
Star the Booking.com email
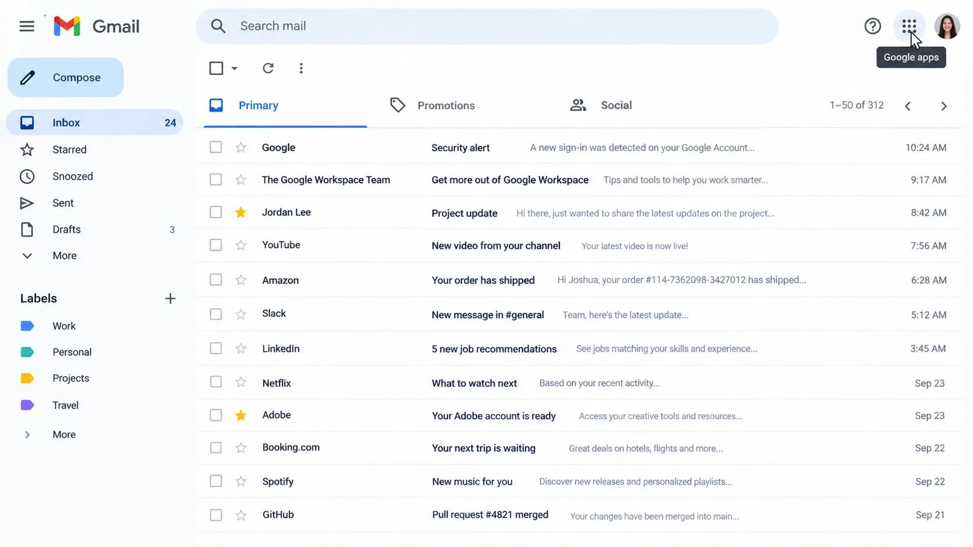[x=241, y=448]
